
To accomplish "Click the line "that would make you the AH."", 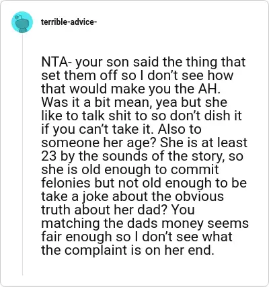I will (x=131, y=89).
